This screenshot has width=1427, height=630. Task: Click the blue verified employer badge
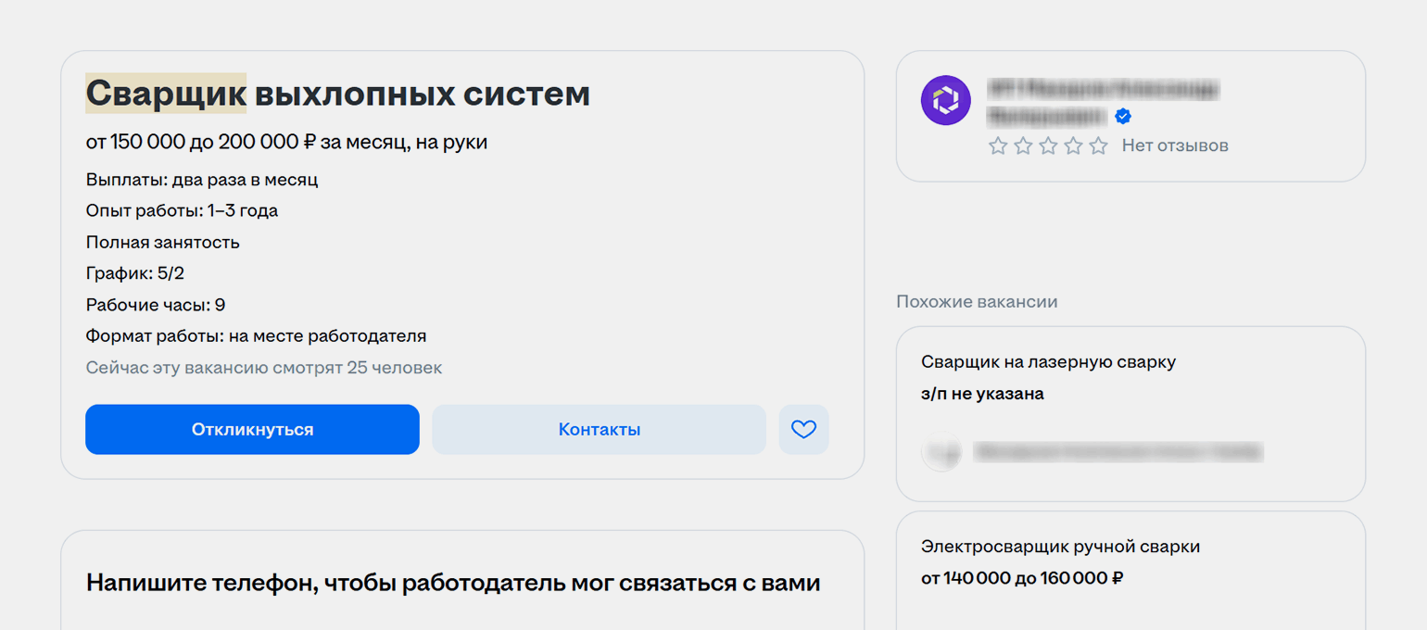(x=1123, y=117)
